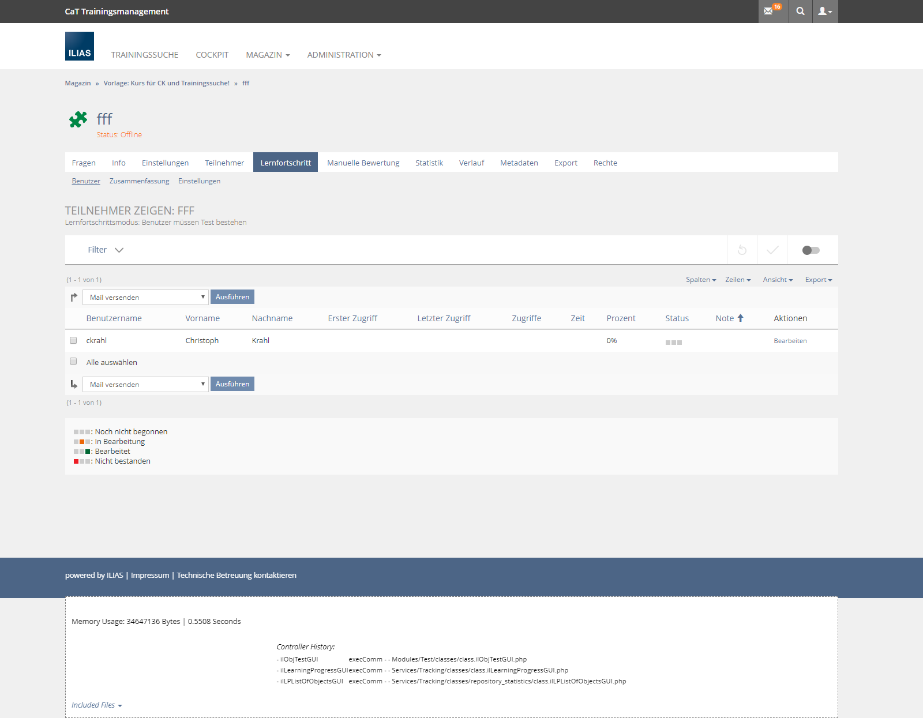Expand the Spalten dropdown
Screen dimensions: 923x718
tap(700, 280)
